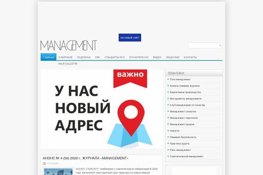Image resolution: width=263 pixels, height=175 pixels.
Task: Focus the site search field
Action: click(x=205, y=45)
